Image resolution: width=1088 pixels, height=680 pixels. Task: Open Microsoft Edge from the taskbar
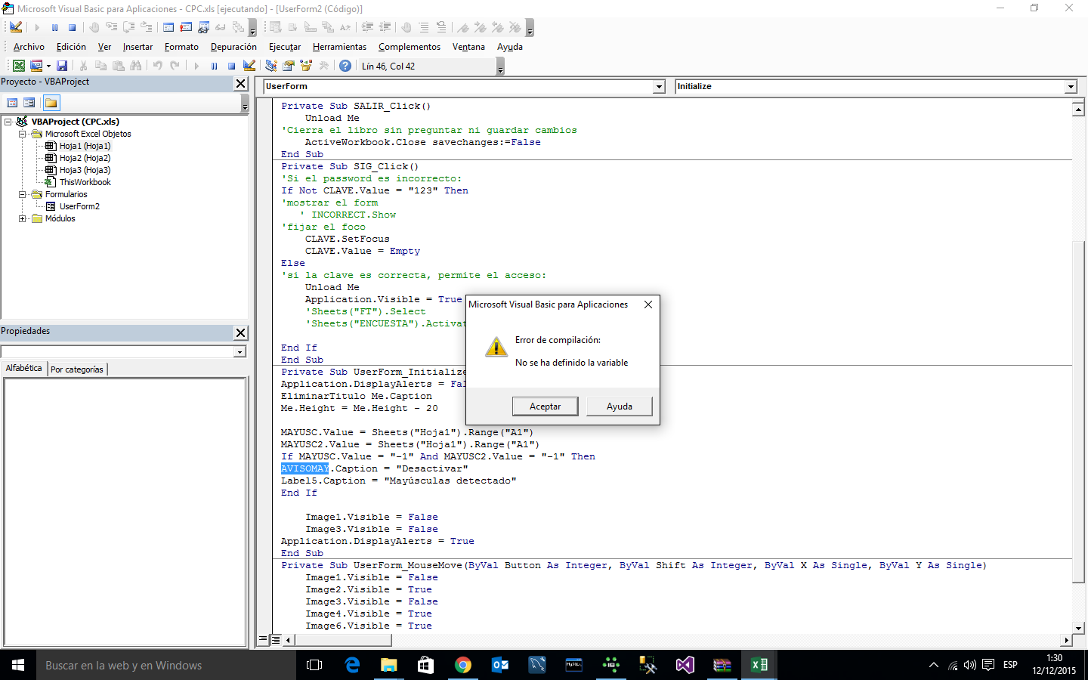(352, 665)
